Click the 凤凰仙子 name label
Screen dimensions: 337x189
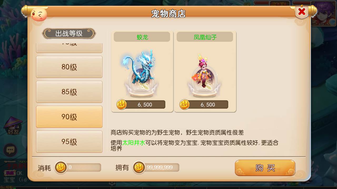[205, 37]
